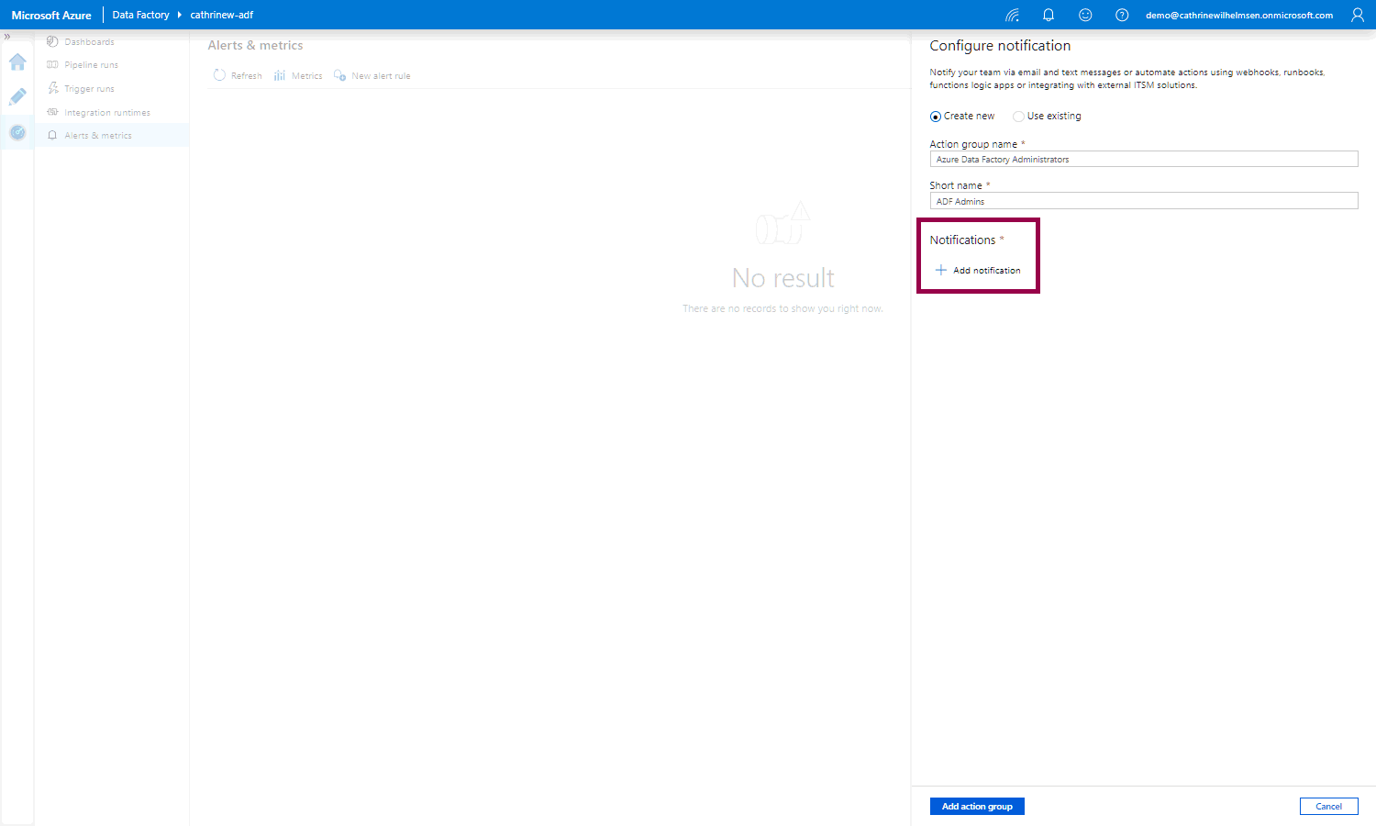Select the Create new radio button

tap(936, 117)
